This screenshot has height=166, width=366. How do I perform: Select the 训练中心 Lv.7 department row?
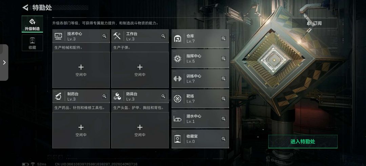[x=200, y=79]
